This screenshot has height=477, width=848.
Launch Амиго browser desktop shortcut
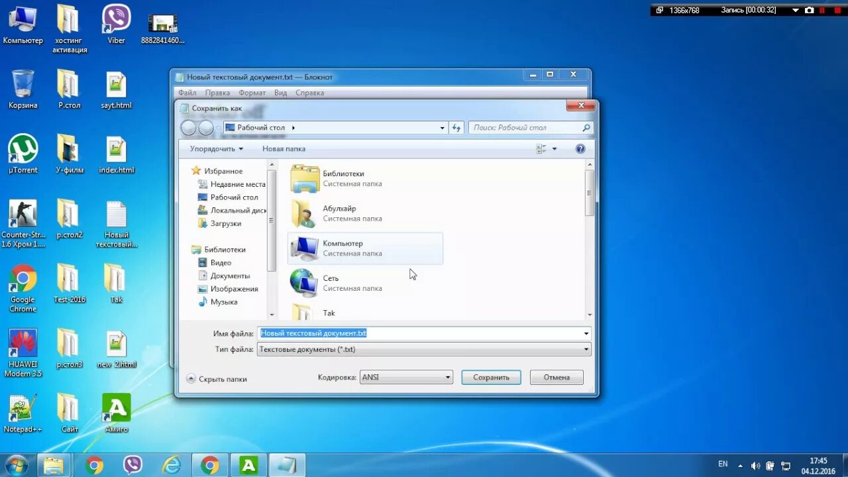click(x=116, y=414)
